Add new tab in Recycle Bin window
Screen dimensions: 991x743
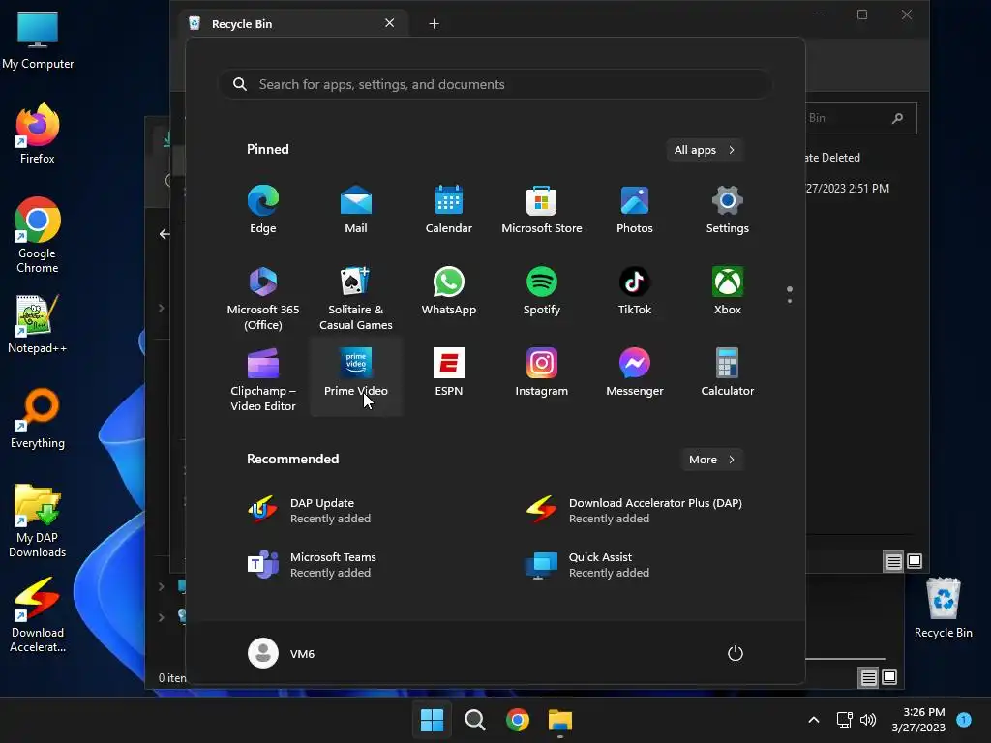434,24
